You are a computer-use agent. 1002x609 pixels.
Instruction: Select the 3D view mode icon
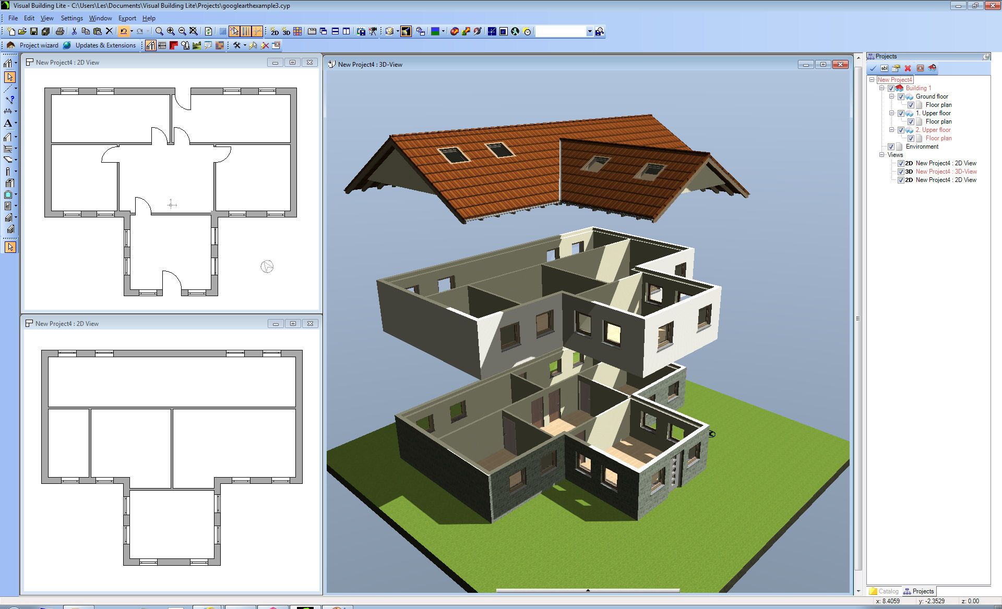click(x=285, y=31)
